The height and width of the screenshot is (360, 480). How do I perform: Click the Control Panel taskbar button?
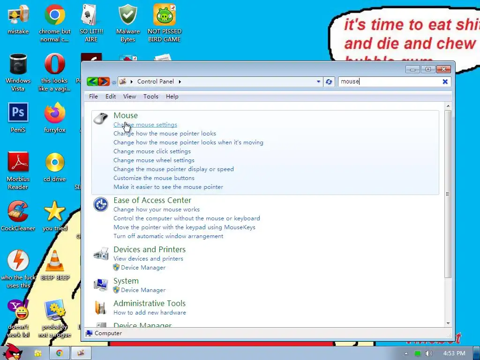coord(81,353)
